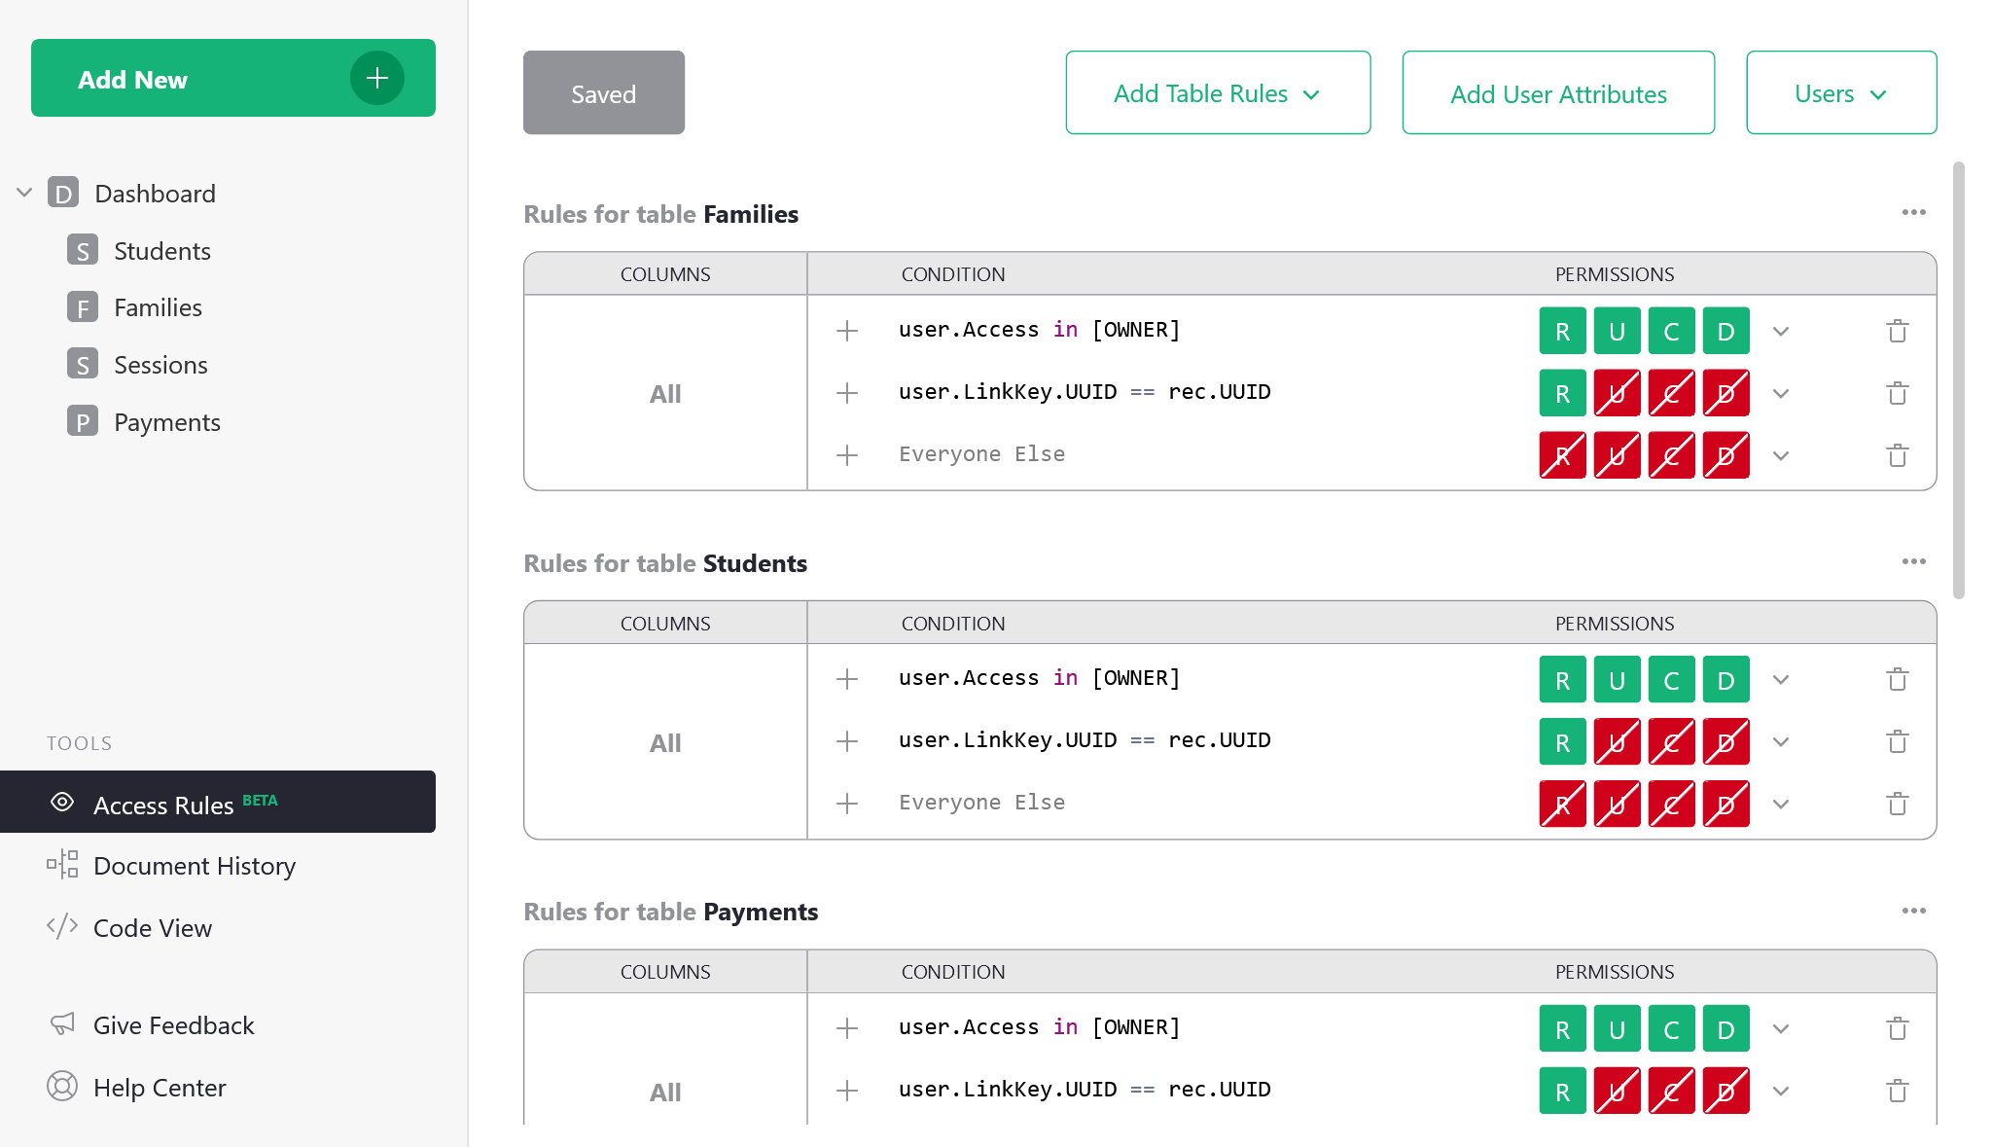Click plus icon beside Students LinkKey condition
The height and width of the screenshot is (1147, 1992).
847,741
